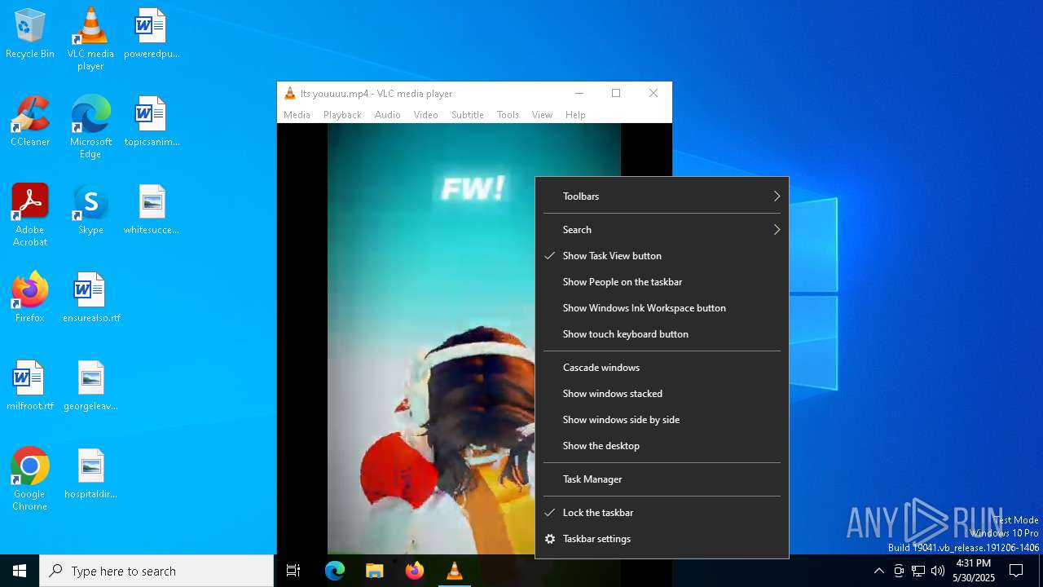Open CCleaner desktop shortcut

pos(30,122)
